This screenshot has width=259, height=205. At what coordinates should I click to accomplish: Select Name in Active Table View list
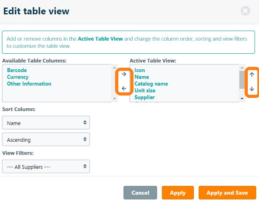coord(141,77)
